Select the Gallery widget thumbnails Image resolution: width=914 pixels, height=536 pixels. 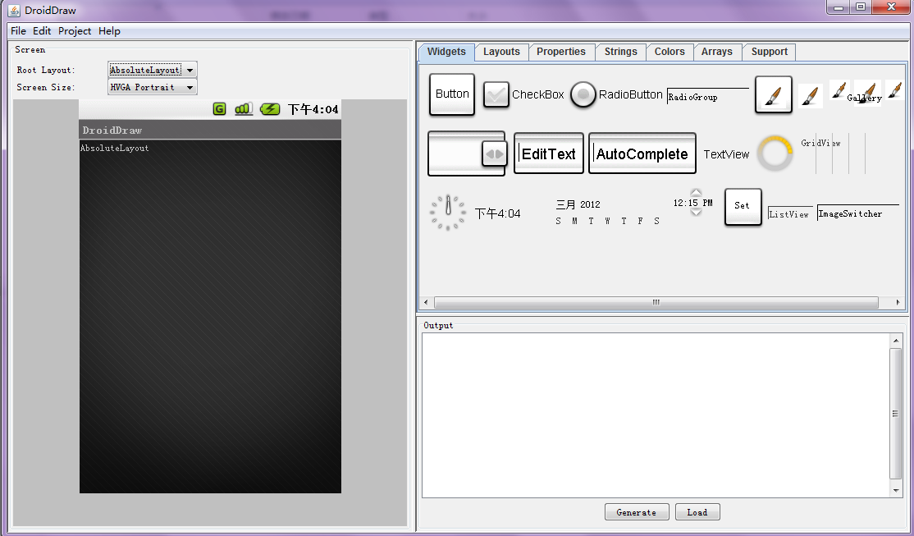click(x=865, y=92)
